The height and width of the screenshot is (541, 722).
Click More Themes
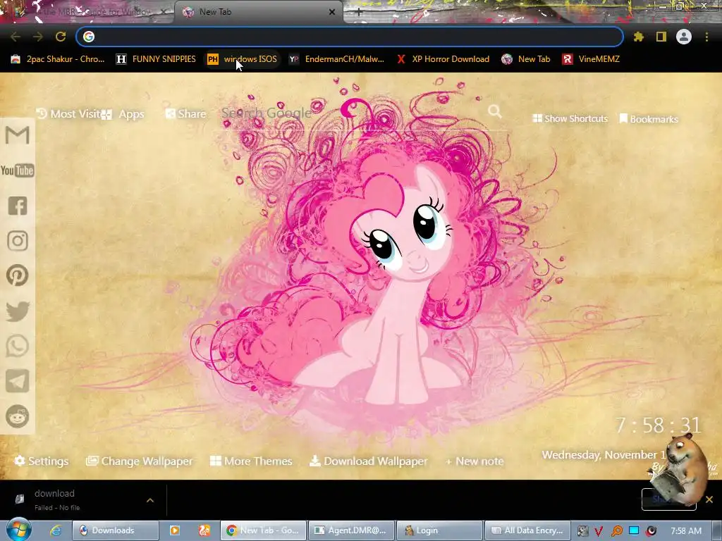251,461
